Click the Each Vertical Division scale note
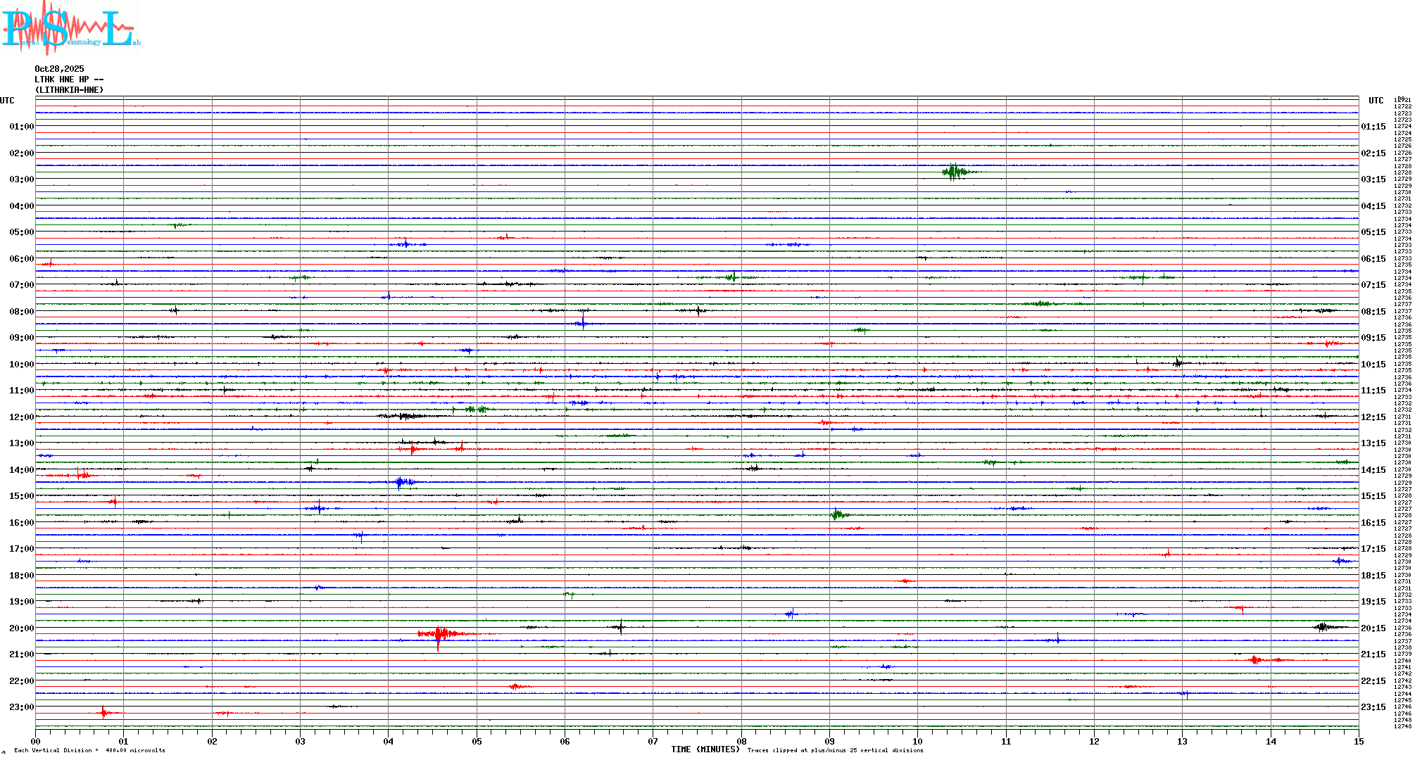 [x=89, y=750]
